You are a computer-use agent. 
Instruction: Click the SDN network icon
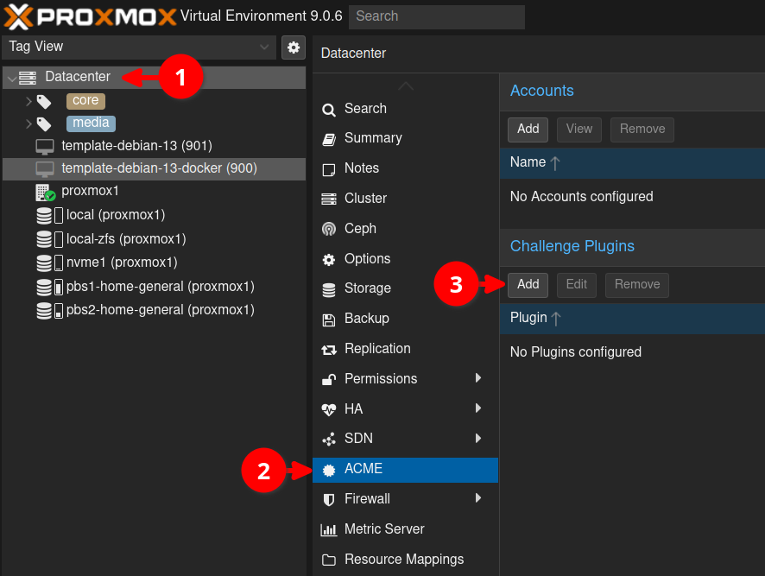tap(329, 440)
